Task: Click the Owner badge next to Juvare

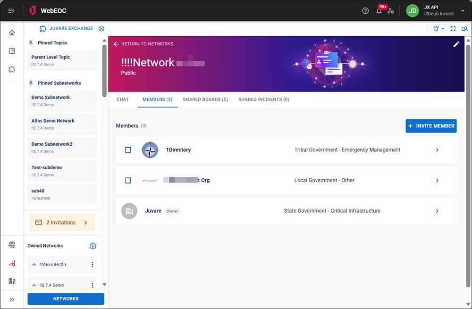Action: pos(172,211)
